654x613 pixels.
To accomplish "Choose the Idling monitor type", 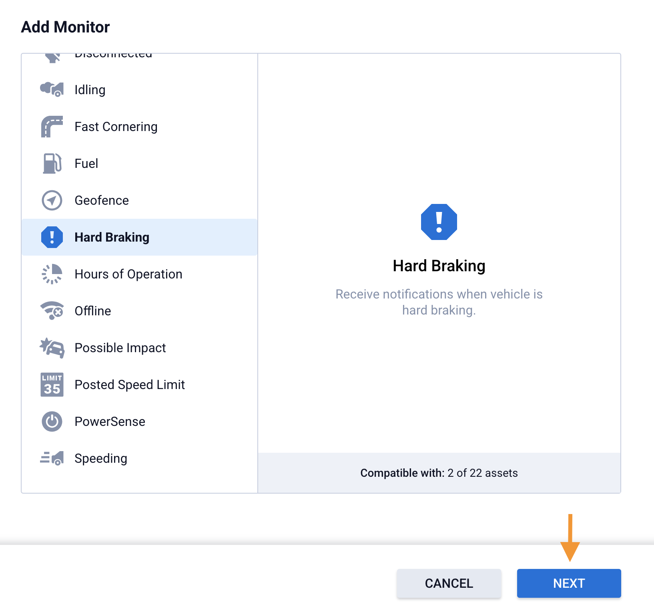I will (90, 90).
